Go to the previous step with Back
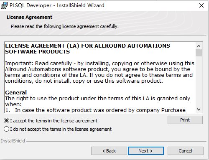This screenshot has width=209, height=160. coord(109,151)
